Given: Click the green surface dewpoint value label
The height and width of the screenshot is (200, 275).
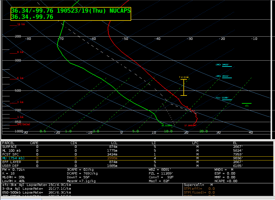Looking at the screenshot, I should [167, 126].
